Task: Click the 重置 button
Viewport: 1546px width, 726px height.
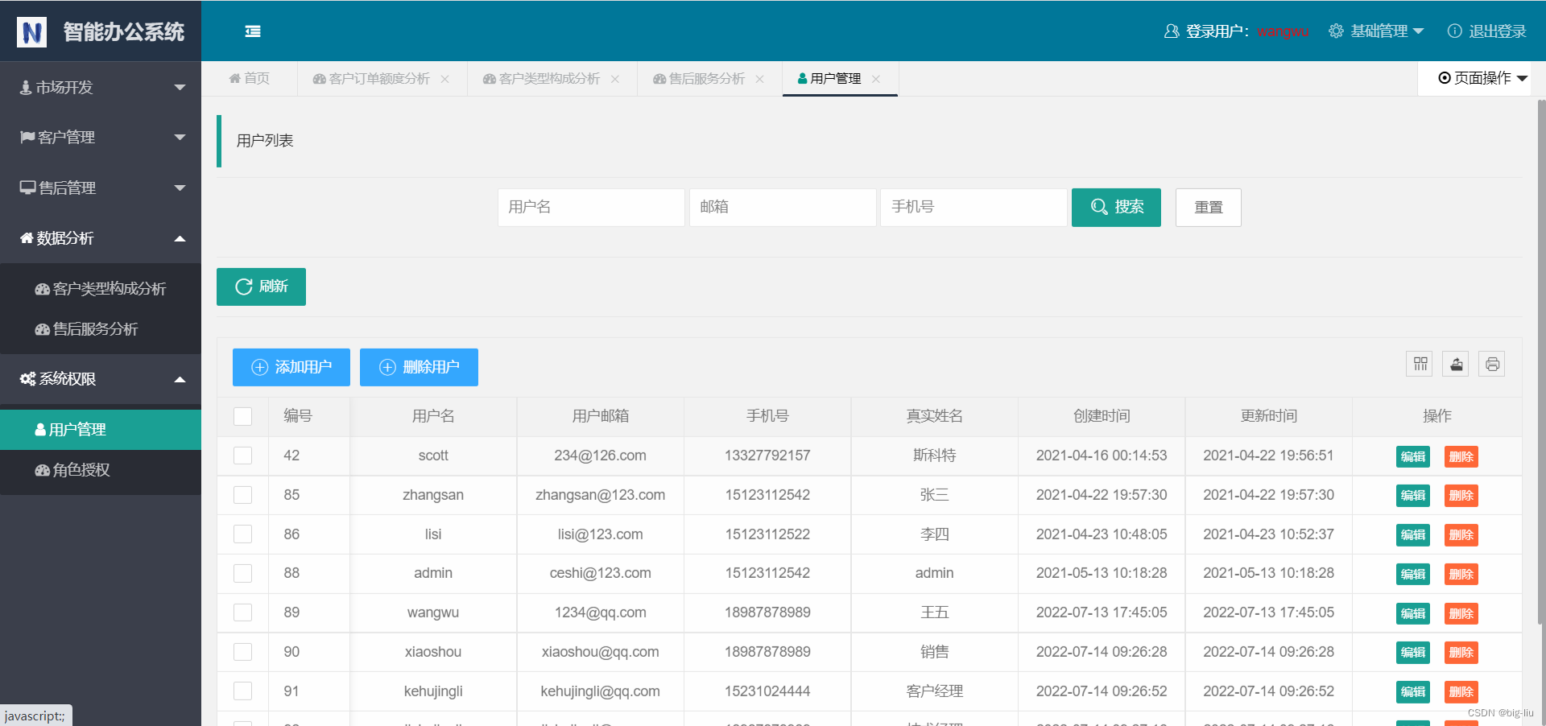Action: [x=1208, y=208]
